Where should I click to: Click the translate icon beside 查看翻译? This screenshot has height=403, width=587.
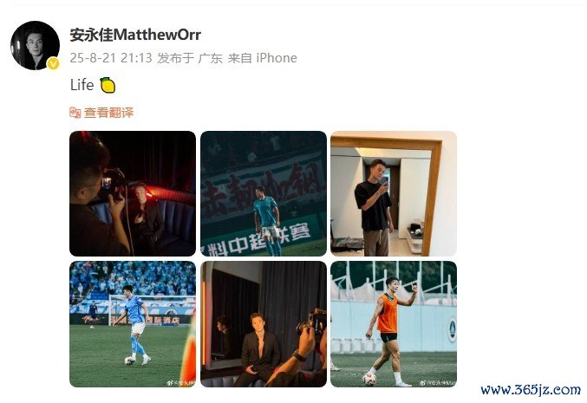75,113
